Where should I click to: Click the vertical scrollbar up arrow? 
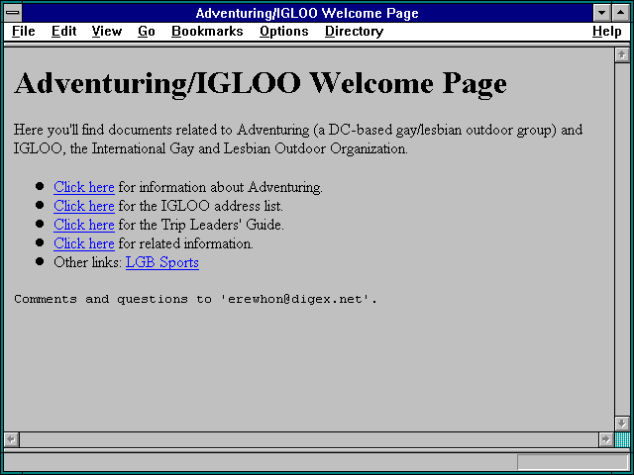pos(622,55)
